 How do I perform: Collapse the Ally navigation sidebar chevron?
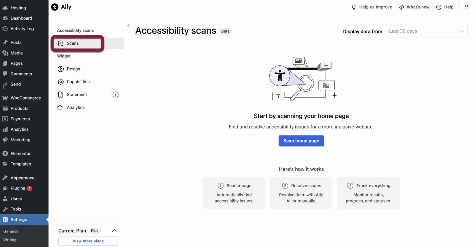128,26
